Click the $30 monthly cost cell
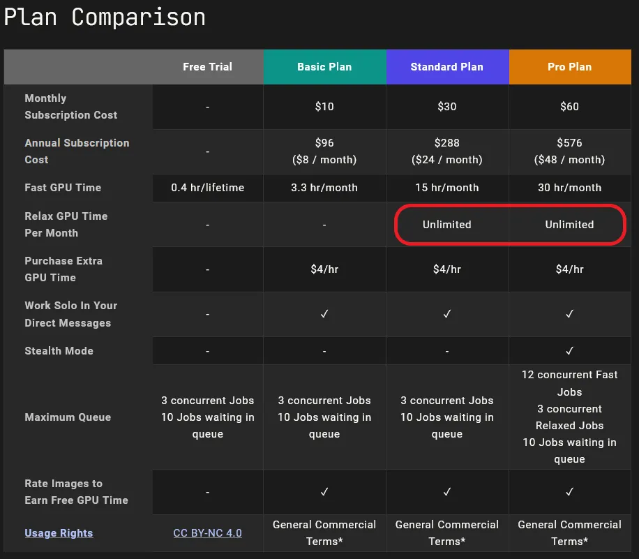The height and width of the screenshot is (559, 639). [447, 107]
